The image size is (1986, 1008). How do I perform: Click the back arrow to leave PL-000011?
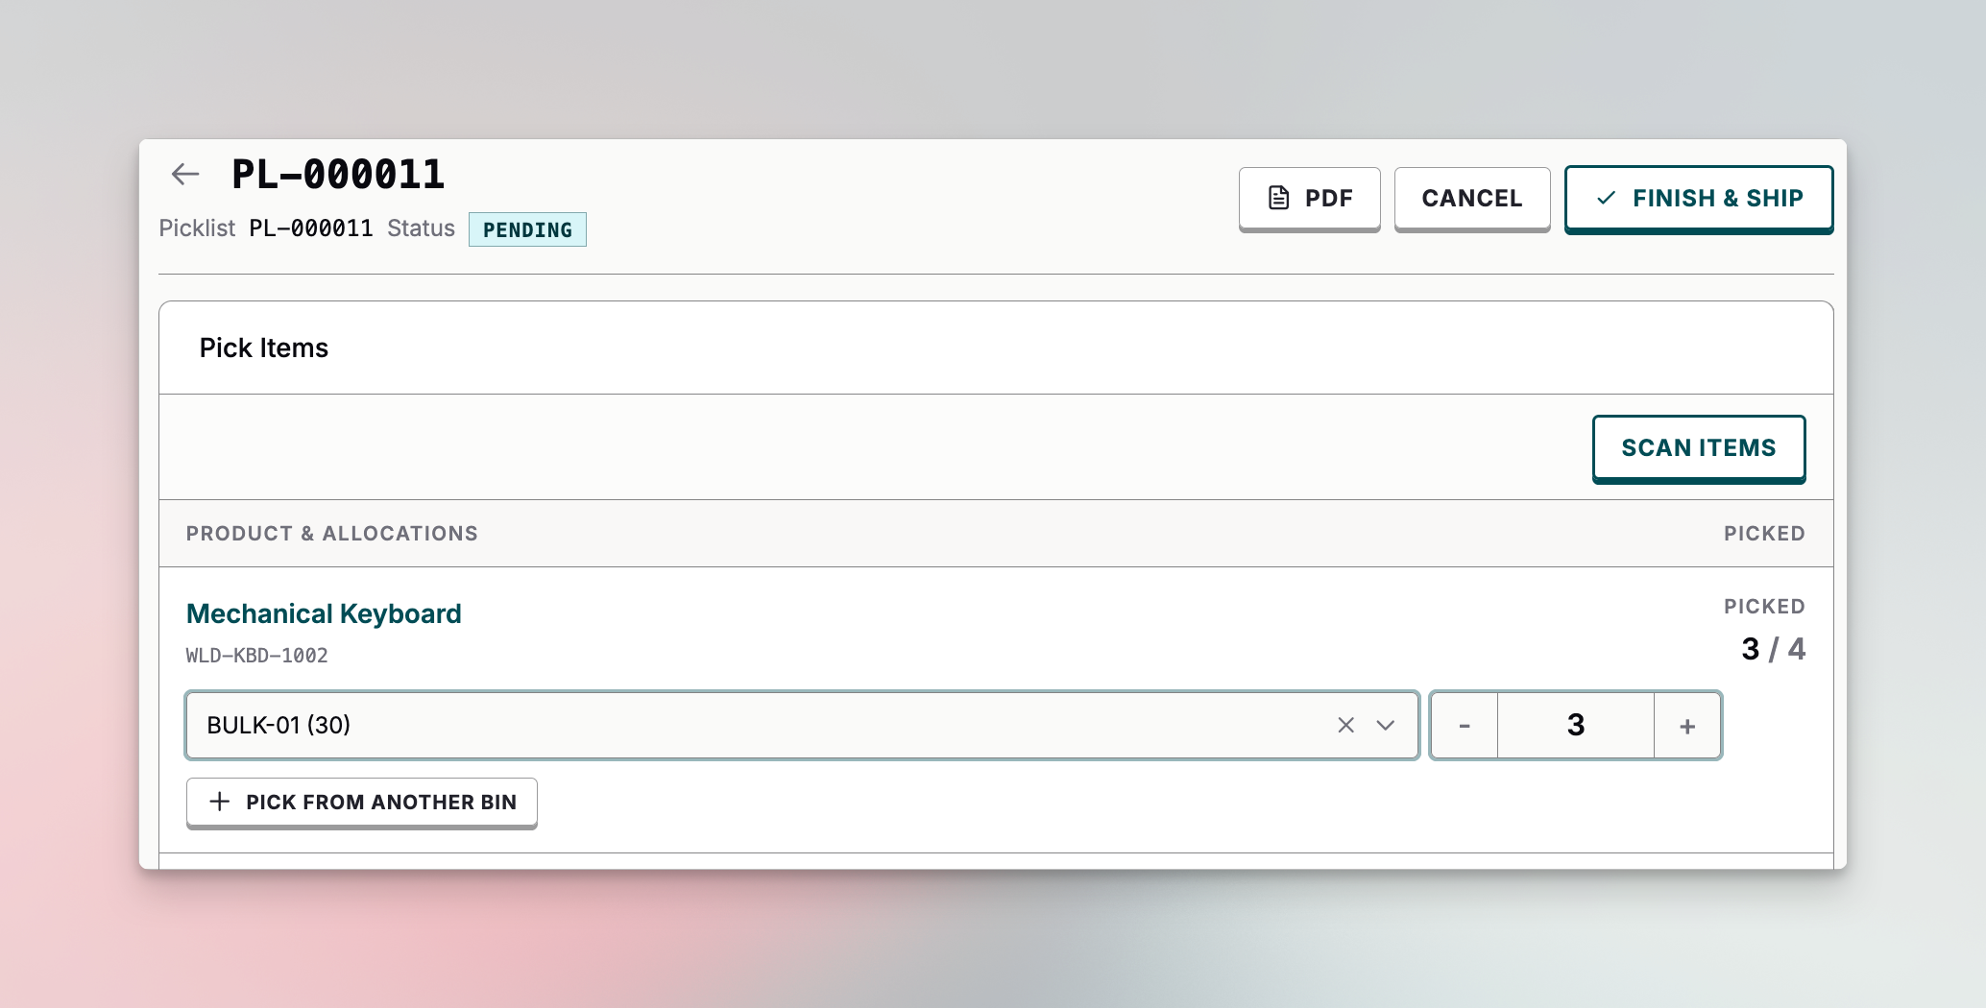(185, 174)
